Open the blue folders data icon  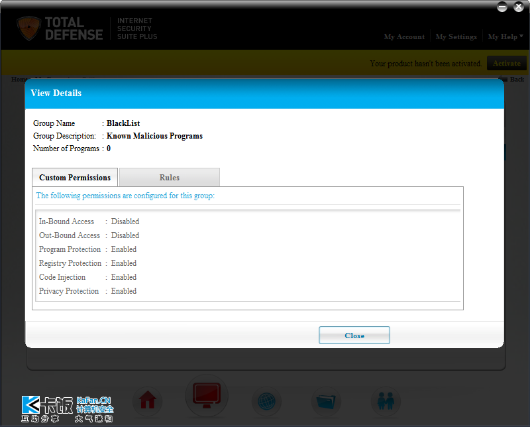(x=326, y=401)
